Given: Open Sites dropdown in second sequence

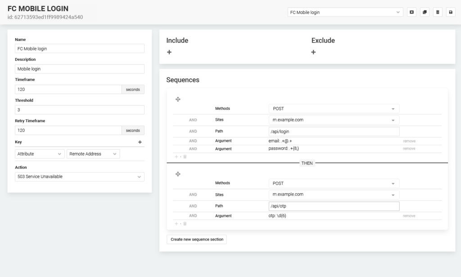Looking at the screenshot, I should coord(334,195).
